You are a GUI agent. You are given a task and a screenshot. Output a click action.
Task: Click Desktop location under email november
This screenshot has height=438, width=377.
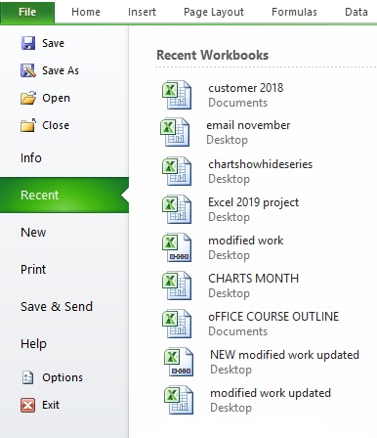click(228, 140)
